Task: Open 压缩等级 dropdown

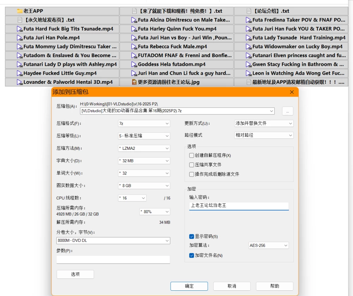Action: pos(144,136)
